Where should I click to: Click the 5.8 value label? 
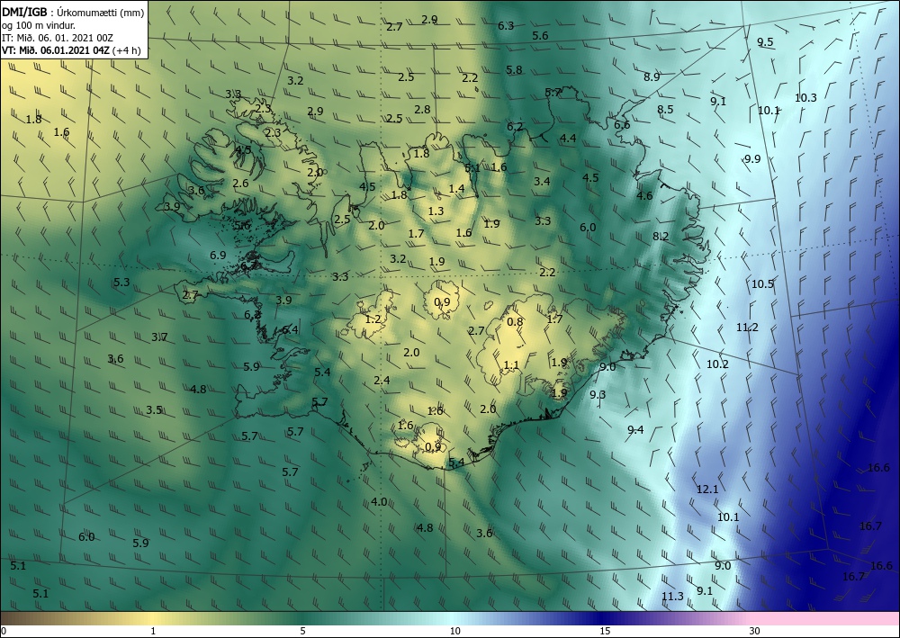514,69
